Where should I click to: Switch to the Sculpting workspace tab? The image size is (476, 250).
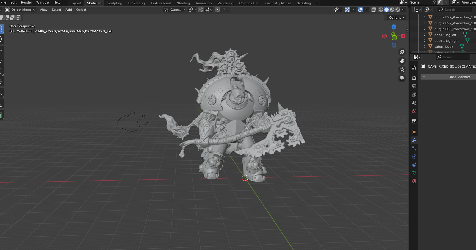115,3
